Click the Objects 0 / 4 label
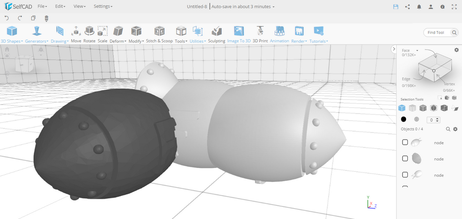This screenshot has width=462, height=219. [412, 129]
